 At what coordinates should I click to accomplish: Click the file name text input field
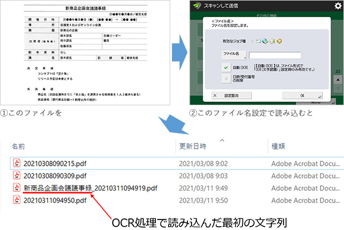(275, 55)
